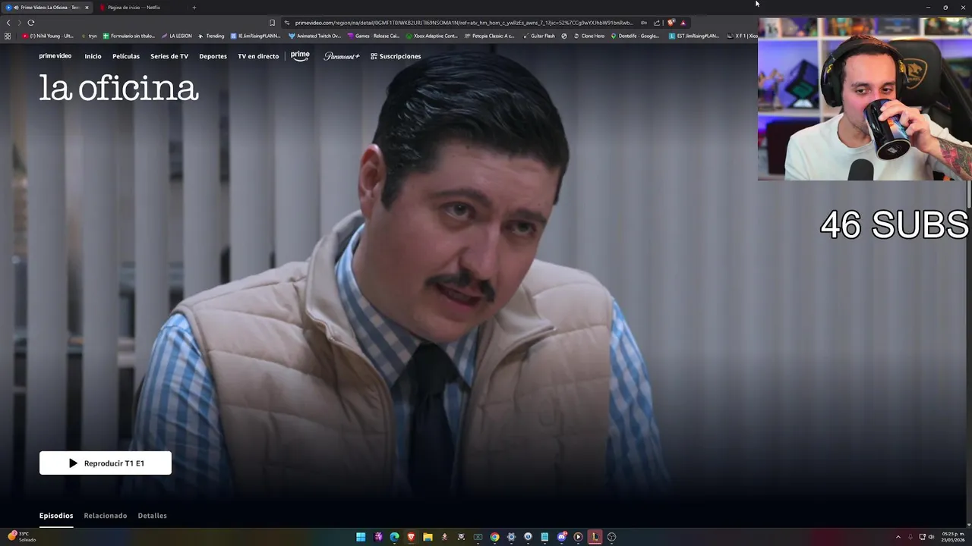Open the Xbox Adaptive Cont... bookmark

point(431,36)
